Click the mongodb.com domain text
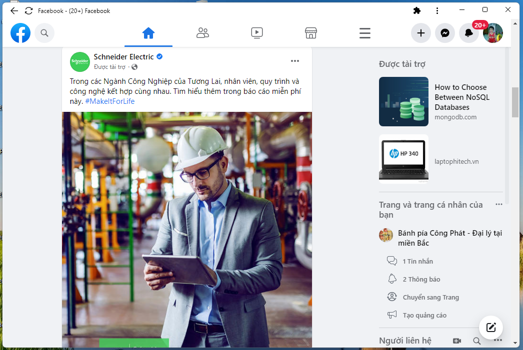Image resolution: width=523 pixels, height=350 pixels. (x=455, y=117)
